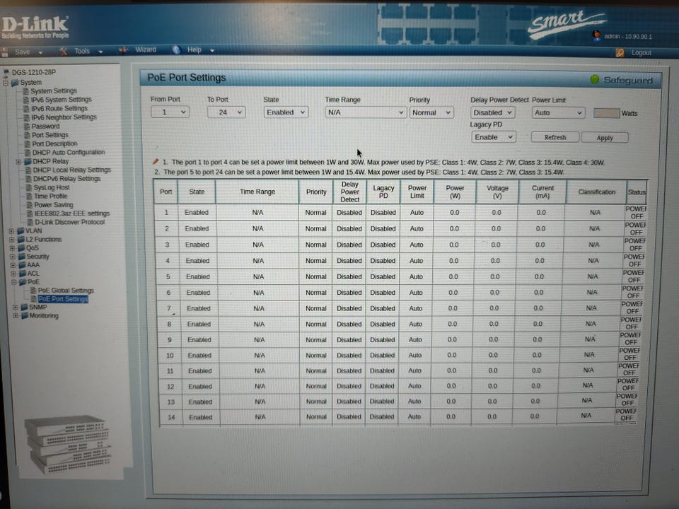Collapse the System tree node
This screenshot has width=679, height=509.
(x=6, y=82)
